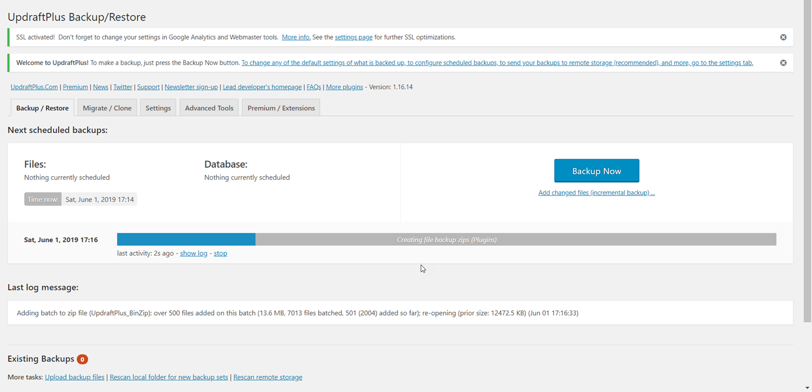Open Lead developer's homepage link
The image size is (812, 392).
coord(262,87)
